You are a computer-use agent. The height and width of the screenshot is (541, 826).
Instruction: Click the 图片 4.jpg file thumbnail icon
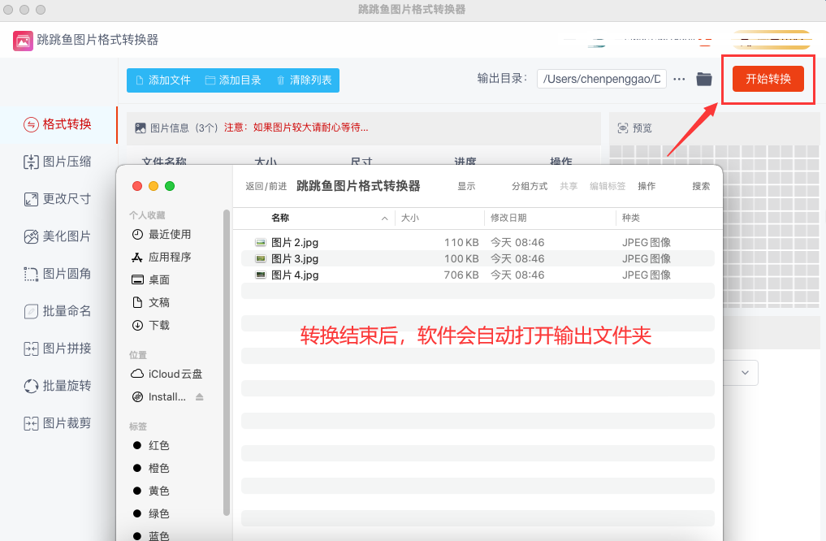(x=260, y=275)
